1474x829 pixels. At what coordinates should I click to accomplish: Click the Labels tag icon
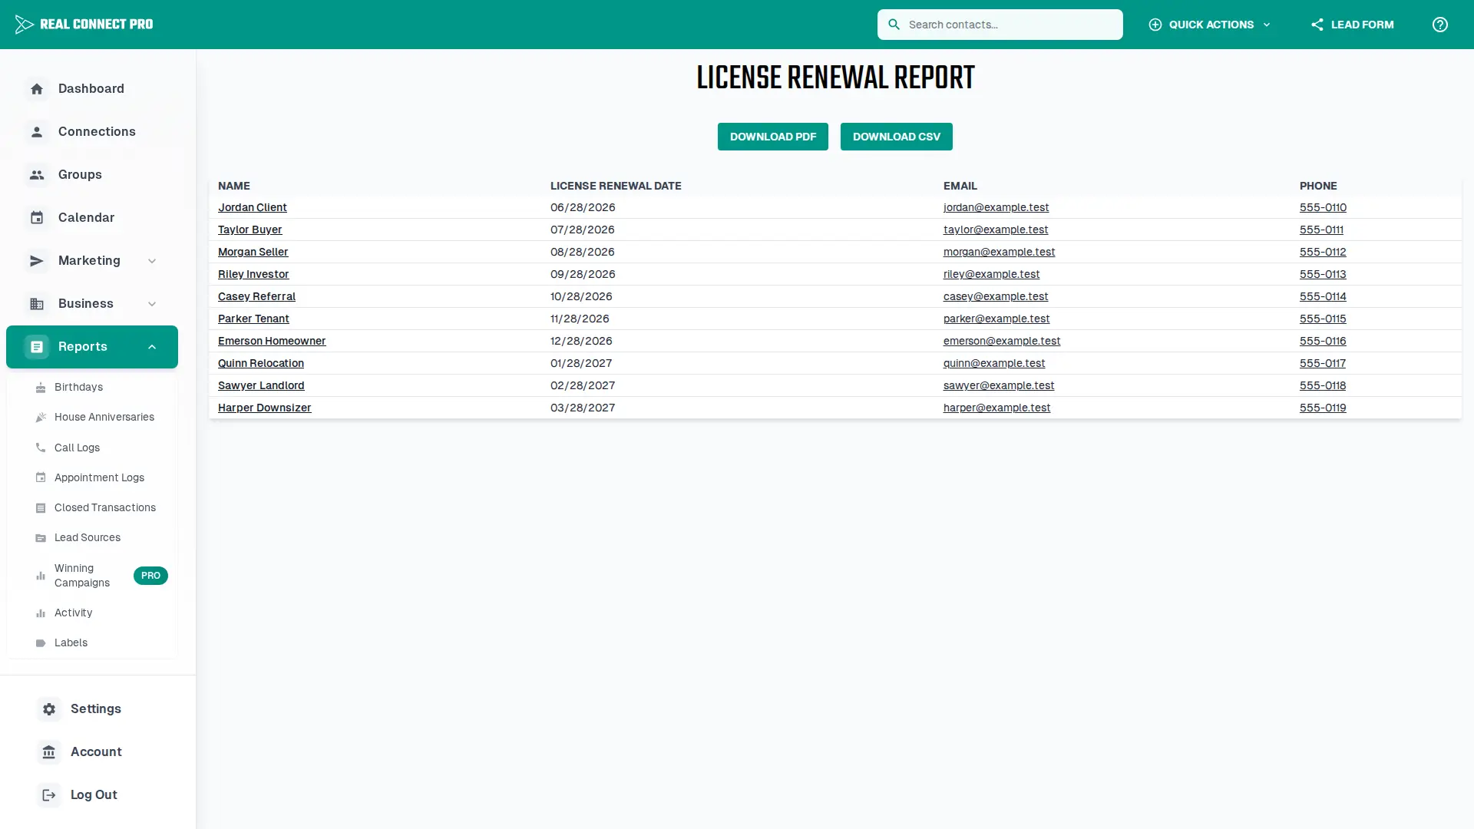coord(41,643)
